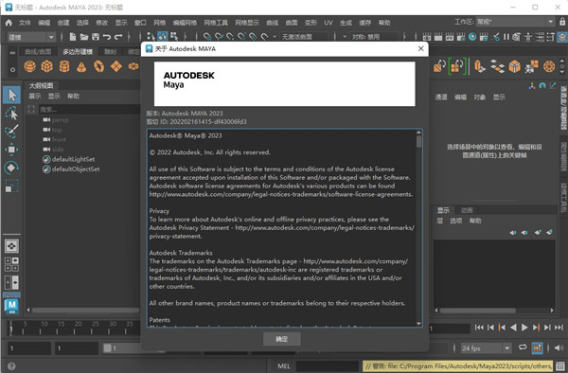Create a polygon cube from shelf

(46, 66)
